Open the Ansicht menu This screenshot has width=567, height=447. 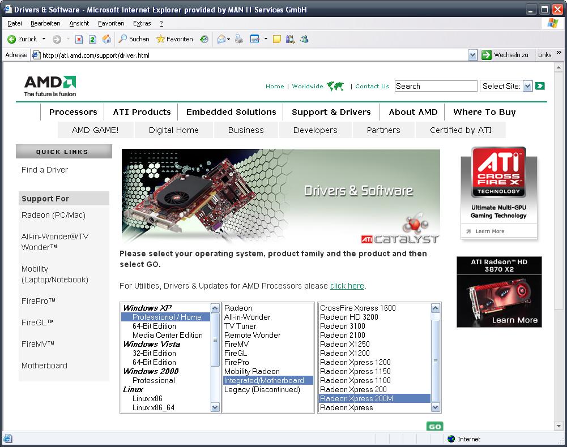[x=79, y=24]
